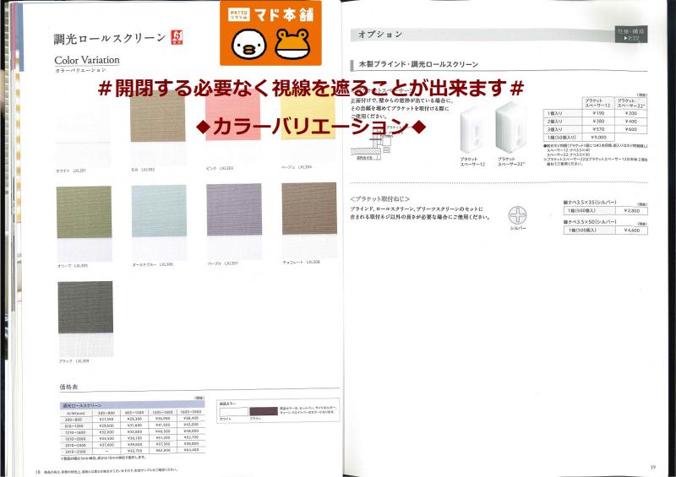
Task: Click the Color Variation heading
Action: click(x=87, y=60)
